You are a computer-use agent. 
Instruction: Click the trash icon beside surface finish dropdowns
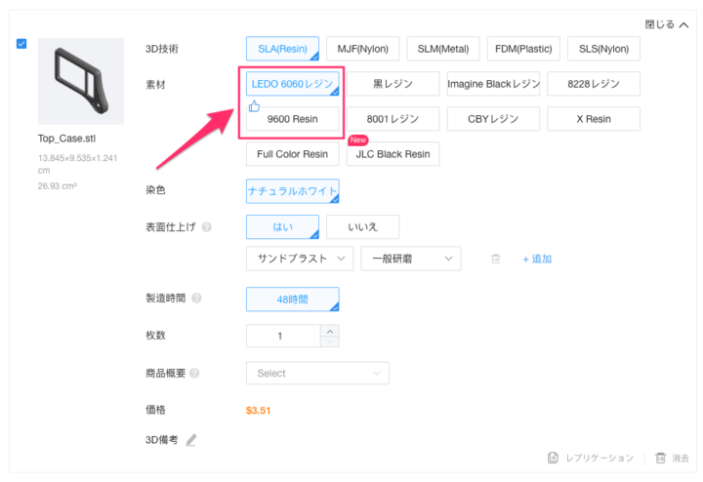point(495,259)
